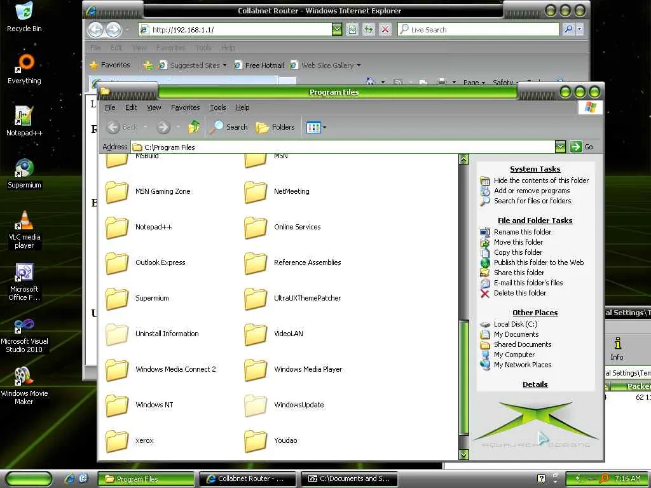Open Favorites menu in Program Files
Screen dimensions: 651x488
click(185, 107)
